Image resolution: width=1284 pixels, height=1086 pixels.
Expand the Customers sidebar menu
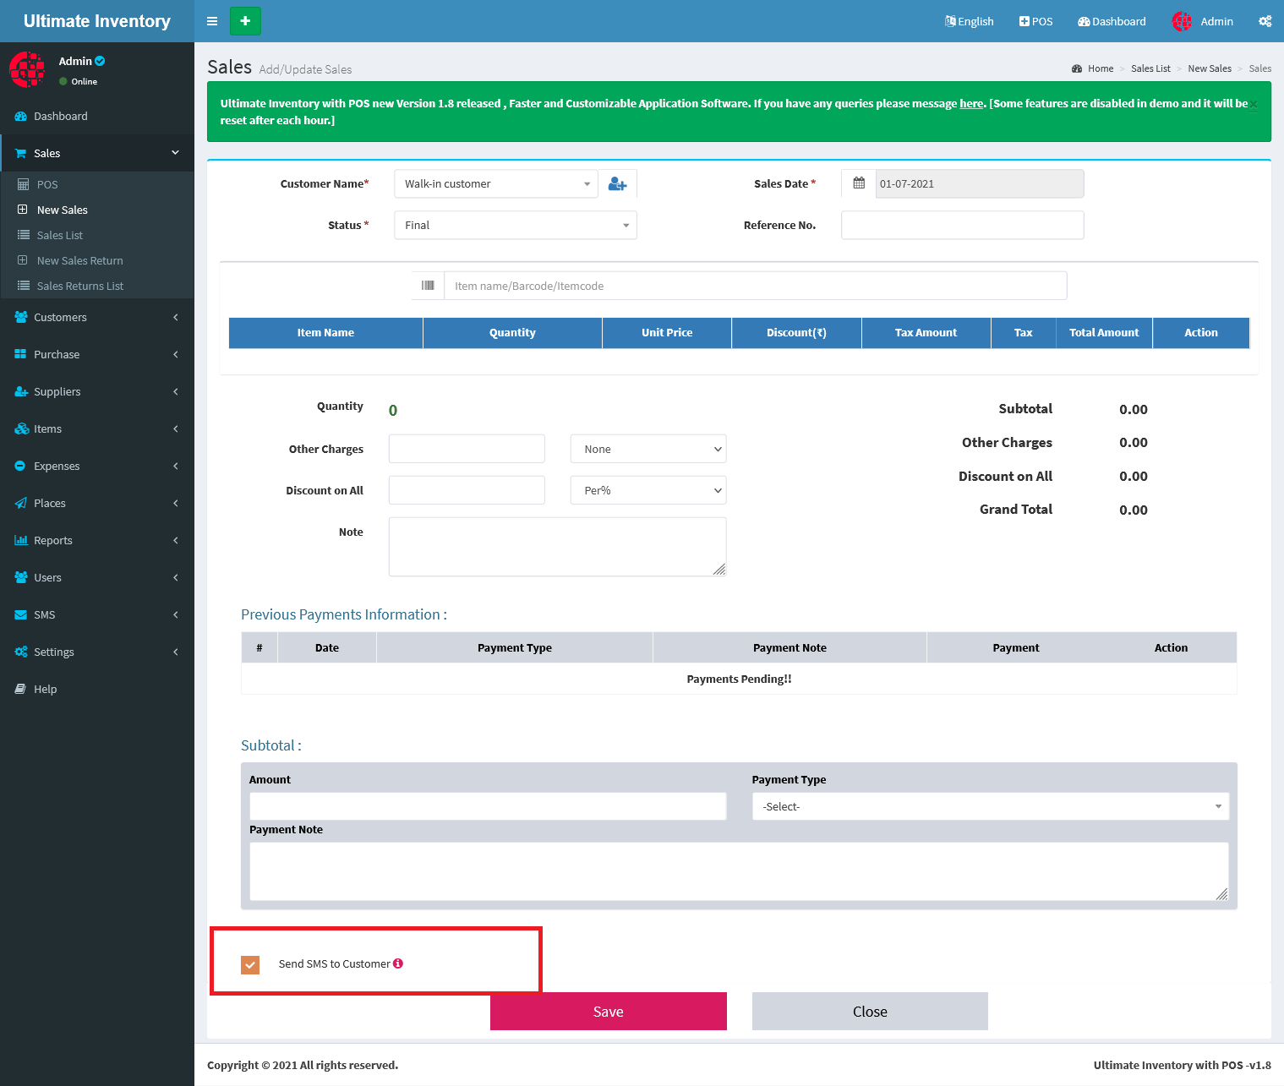coord(97,318)
